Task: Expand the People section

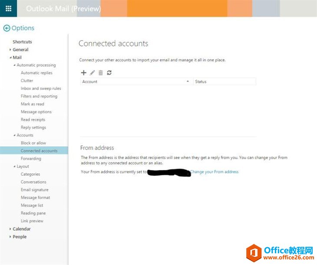Action: [10, 237]
